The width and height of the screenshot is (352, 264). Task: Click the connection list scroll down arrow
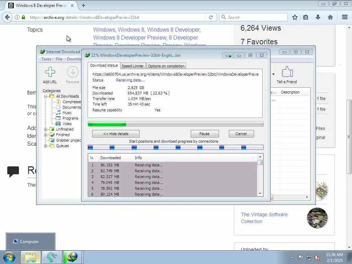pyautogui.click(x=260, y=194)
